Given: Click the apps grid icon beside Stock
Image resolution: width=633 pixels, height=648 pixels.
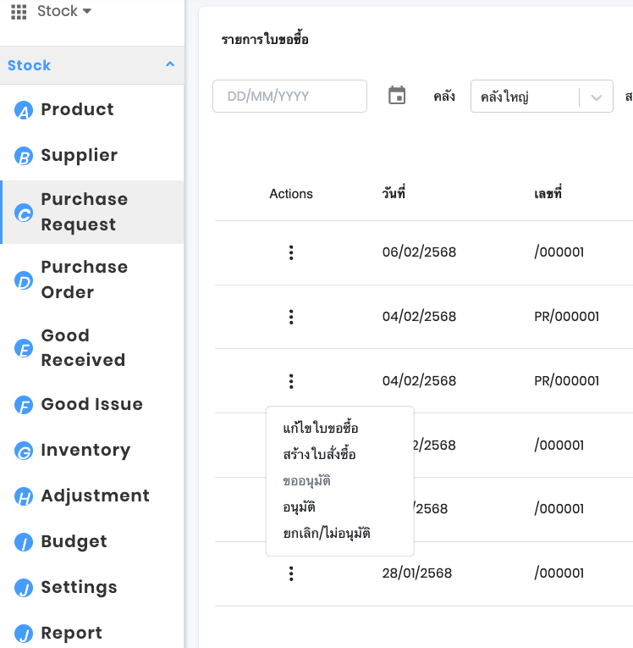Looking at the screenshot, I should pos(19,12).
